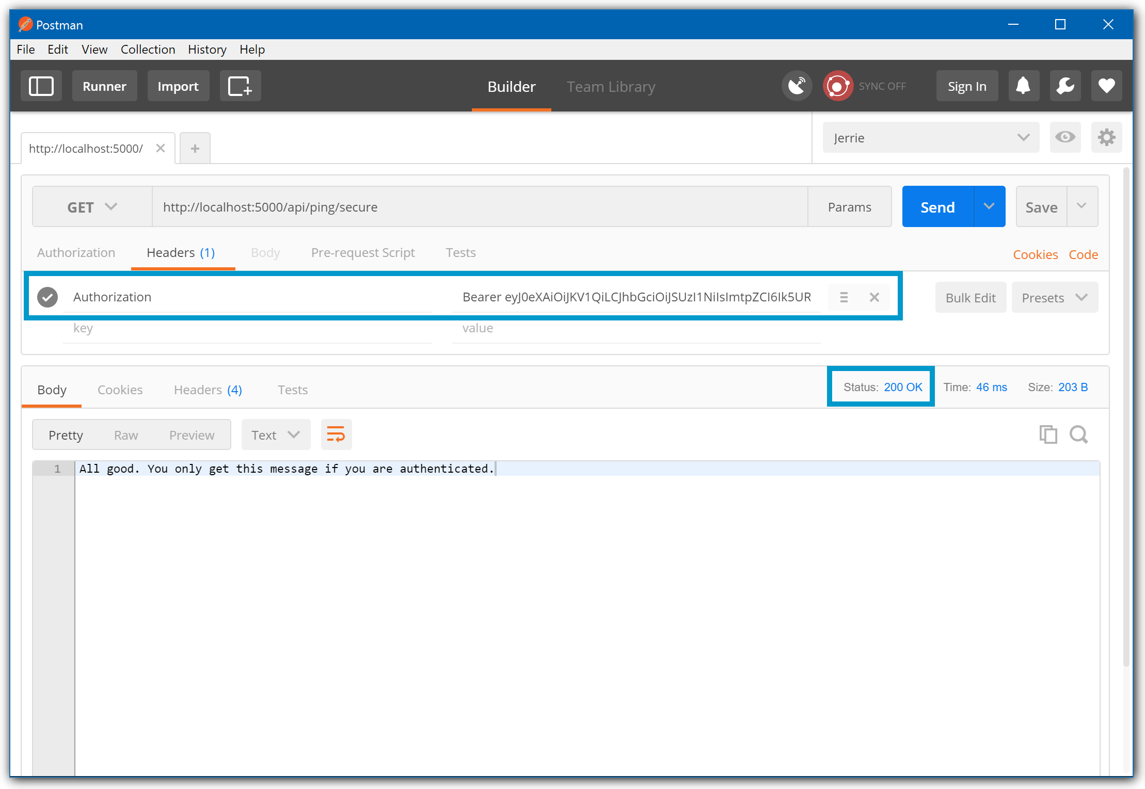This screenshot has height=789, width=1145.
Task: Click the empty header key field
Action: (x=247, y=328)
